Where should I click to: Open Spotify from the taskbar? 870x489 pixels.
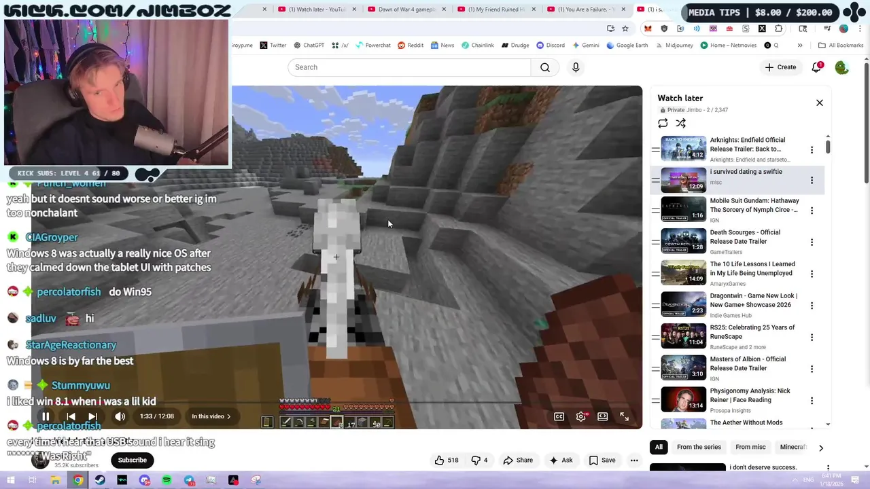[x=167, y=480]
